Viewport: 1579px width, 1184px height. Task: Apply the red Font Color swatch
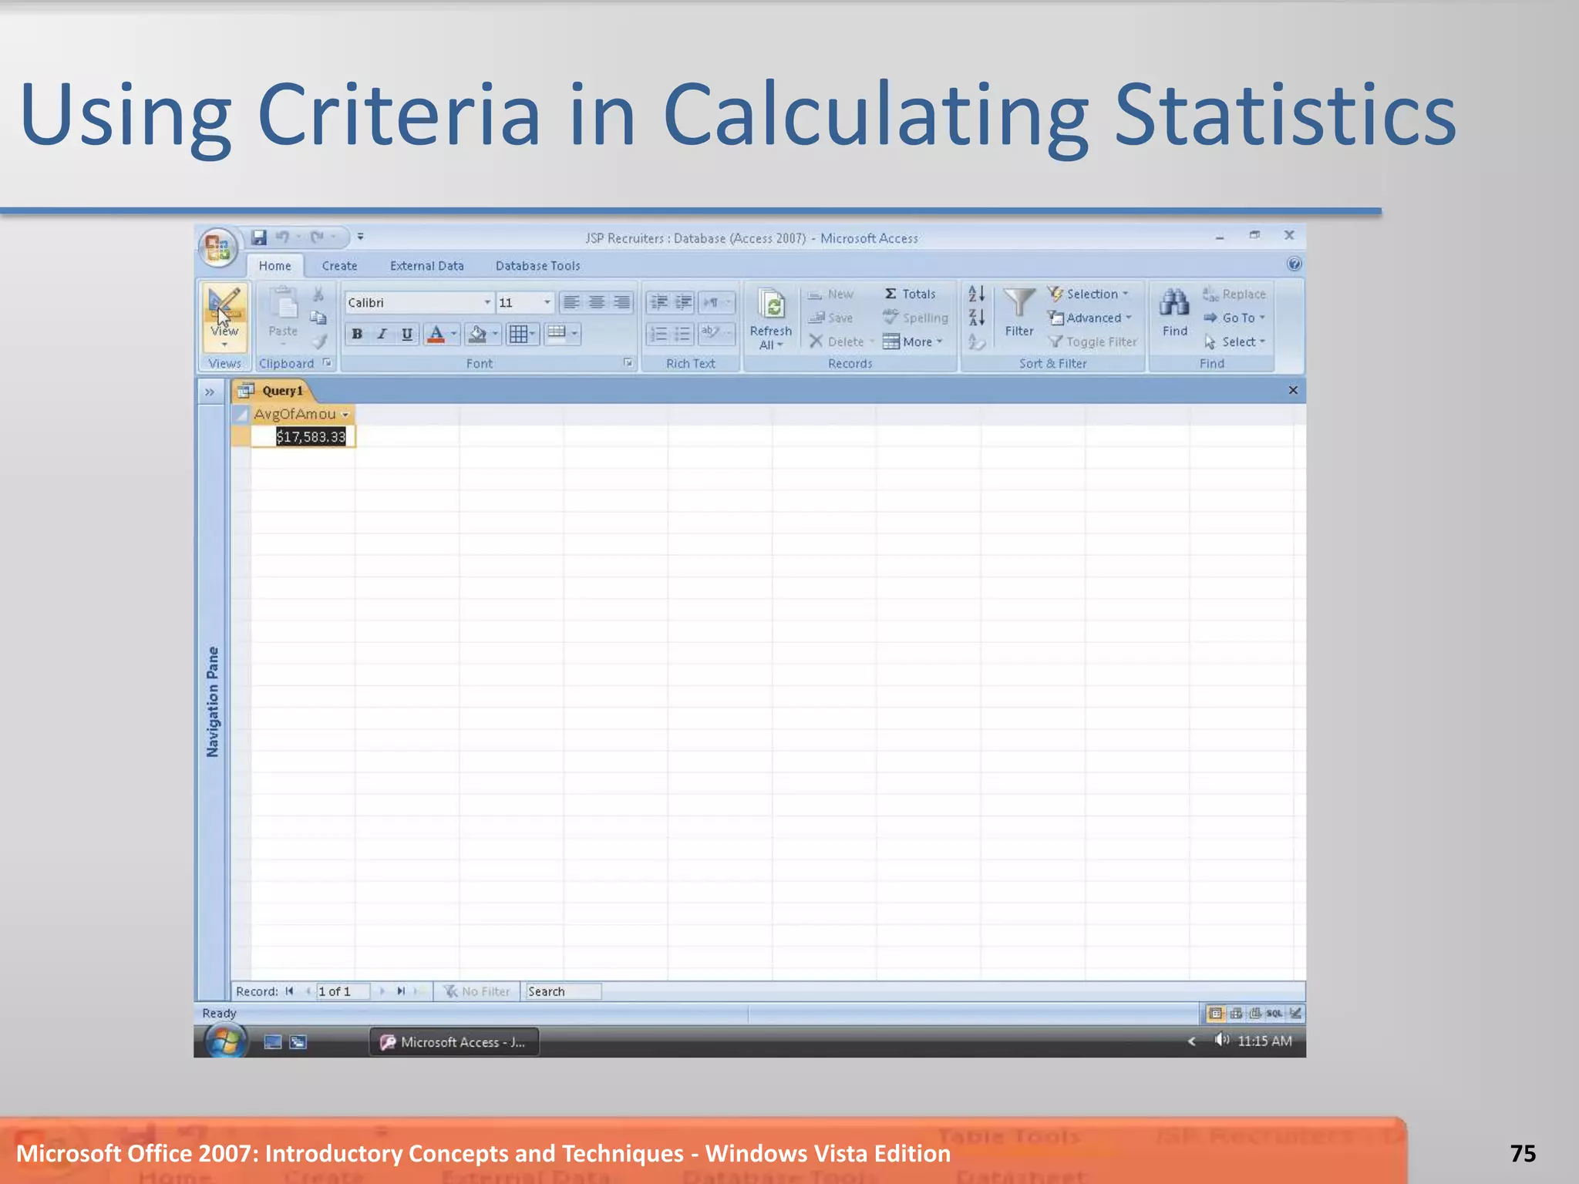(x=436, y=334)
